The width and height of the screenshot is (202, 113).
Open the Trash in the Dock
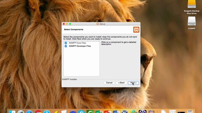[190, 111]
